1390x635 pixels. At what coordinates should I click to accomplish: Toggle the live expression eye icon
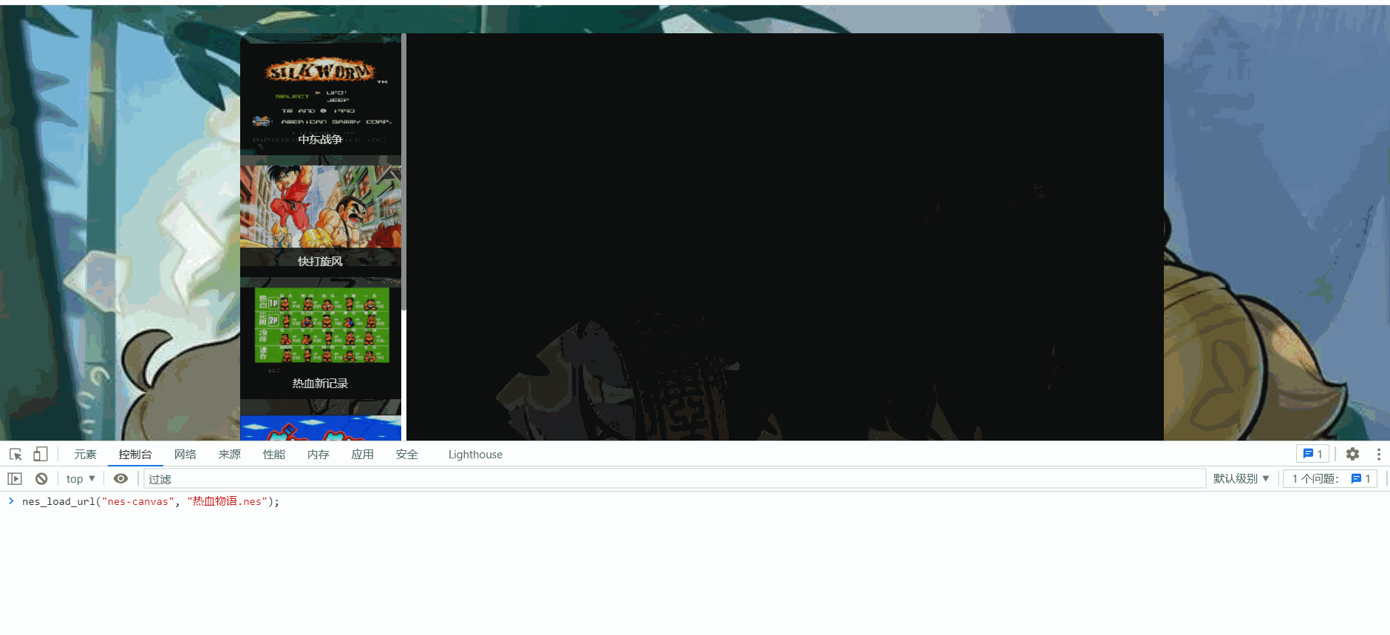point(120,478)
